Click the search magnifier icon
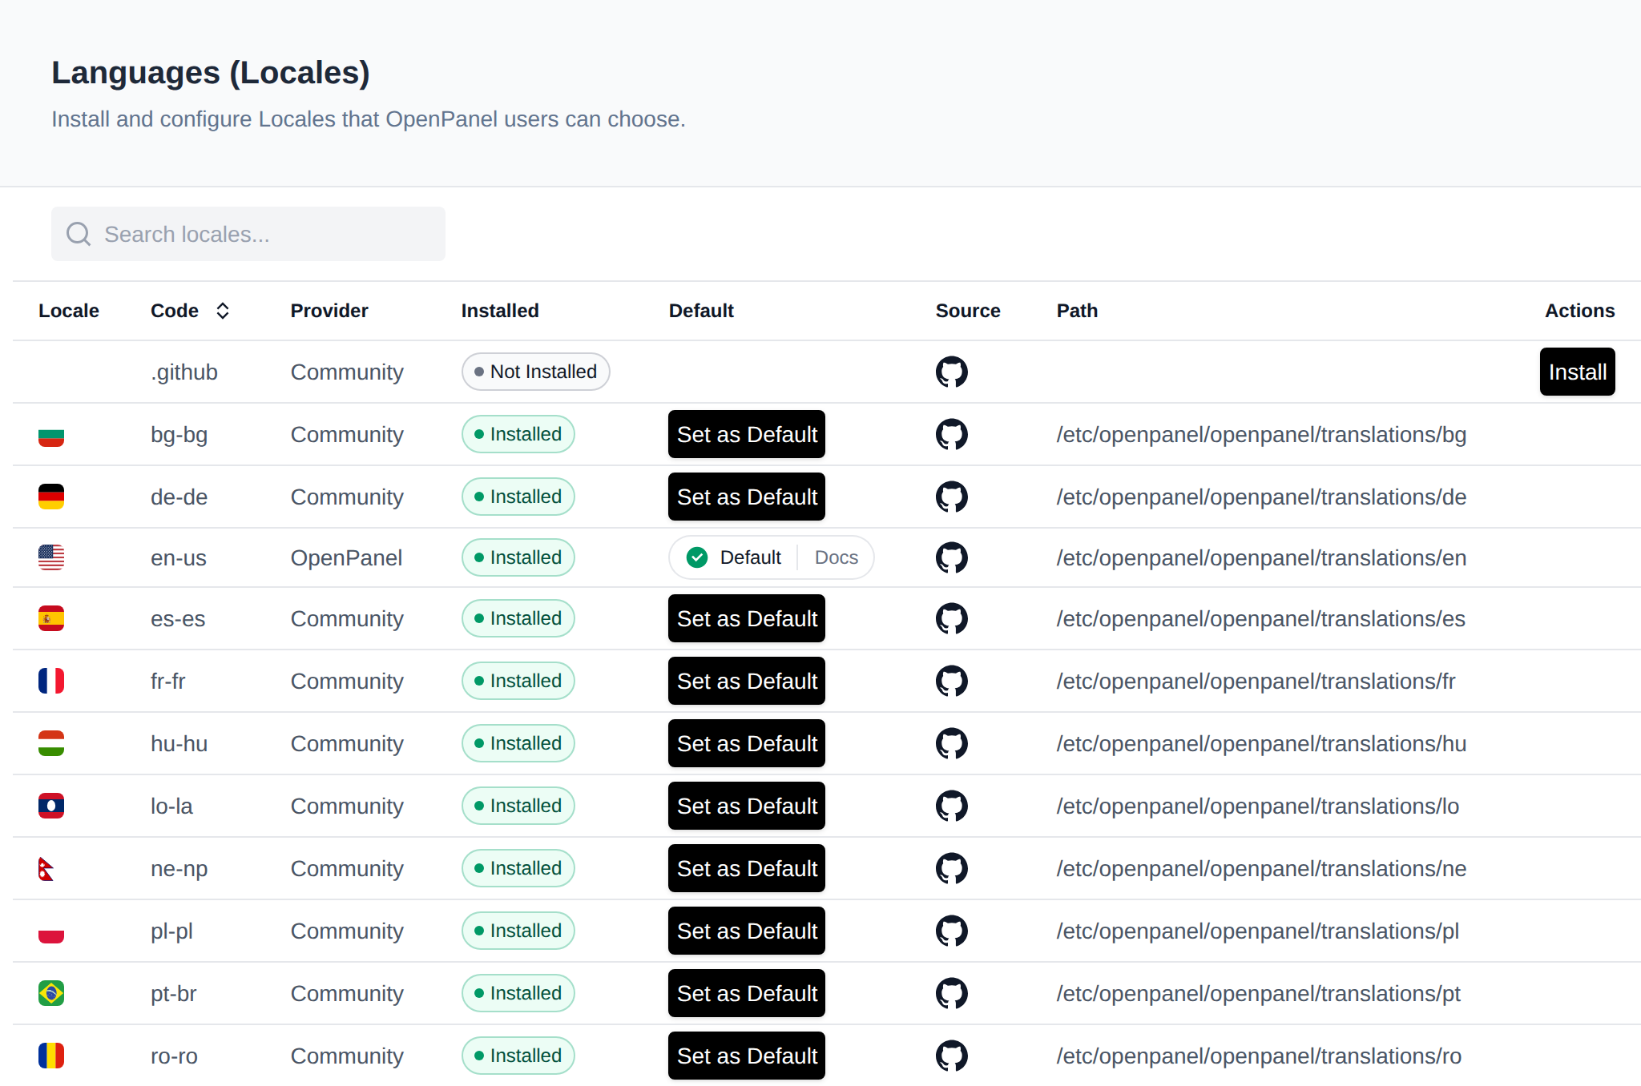 click(79, 234)
